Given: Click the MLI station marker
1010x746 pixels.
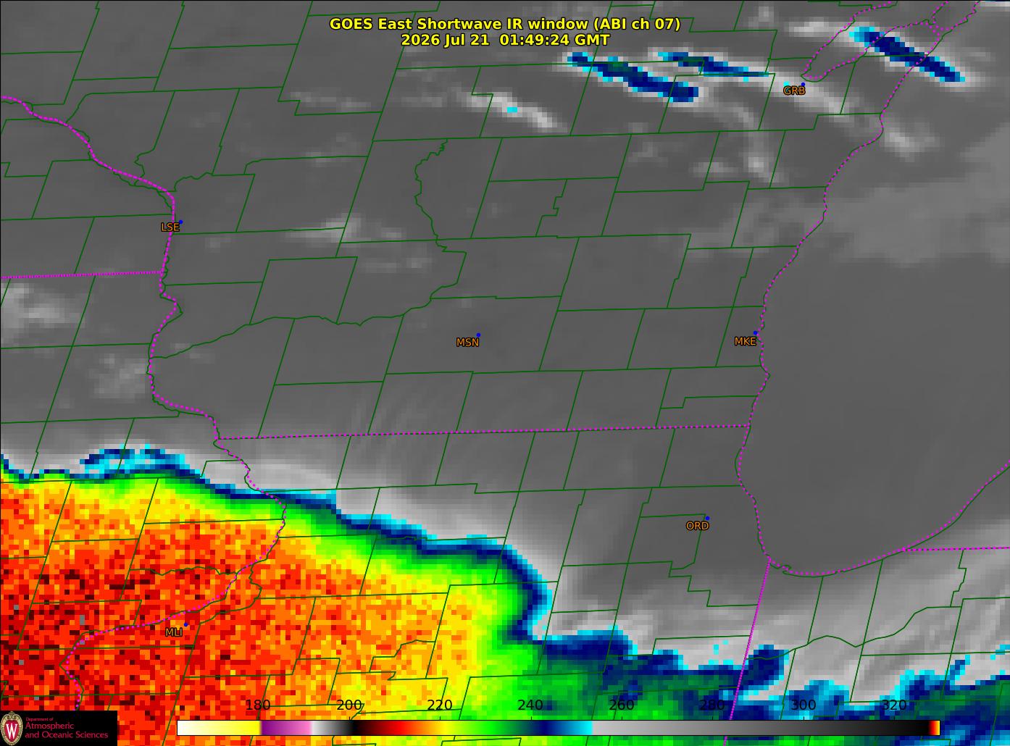Looking at the screenshot, I should [x=186, y=624].
